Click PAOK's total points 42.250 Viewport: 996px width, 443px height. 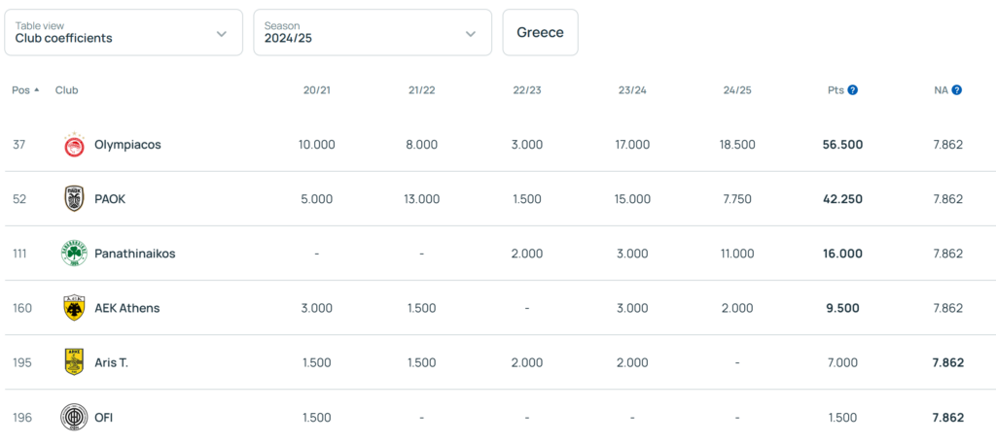[842, 199]
